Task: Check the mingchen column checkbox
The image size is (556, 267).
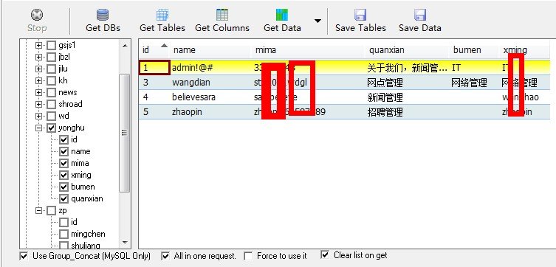Action: 64,234
